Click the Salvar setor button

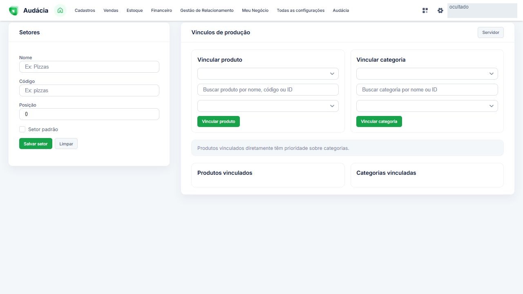(x=36, y=144)
